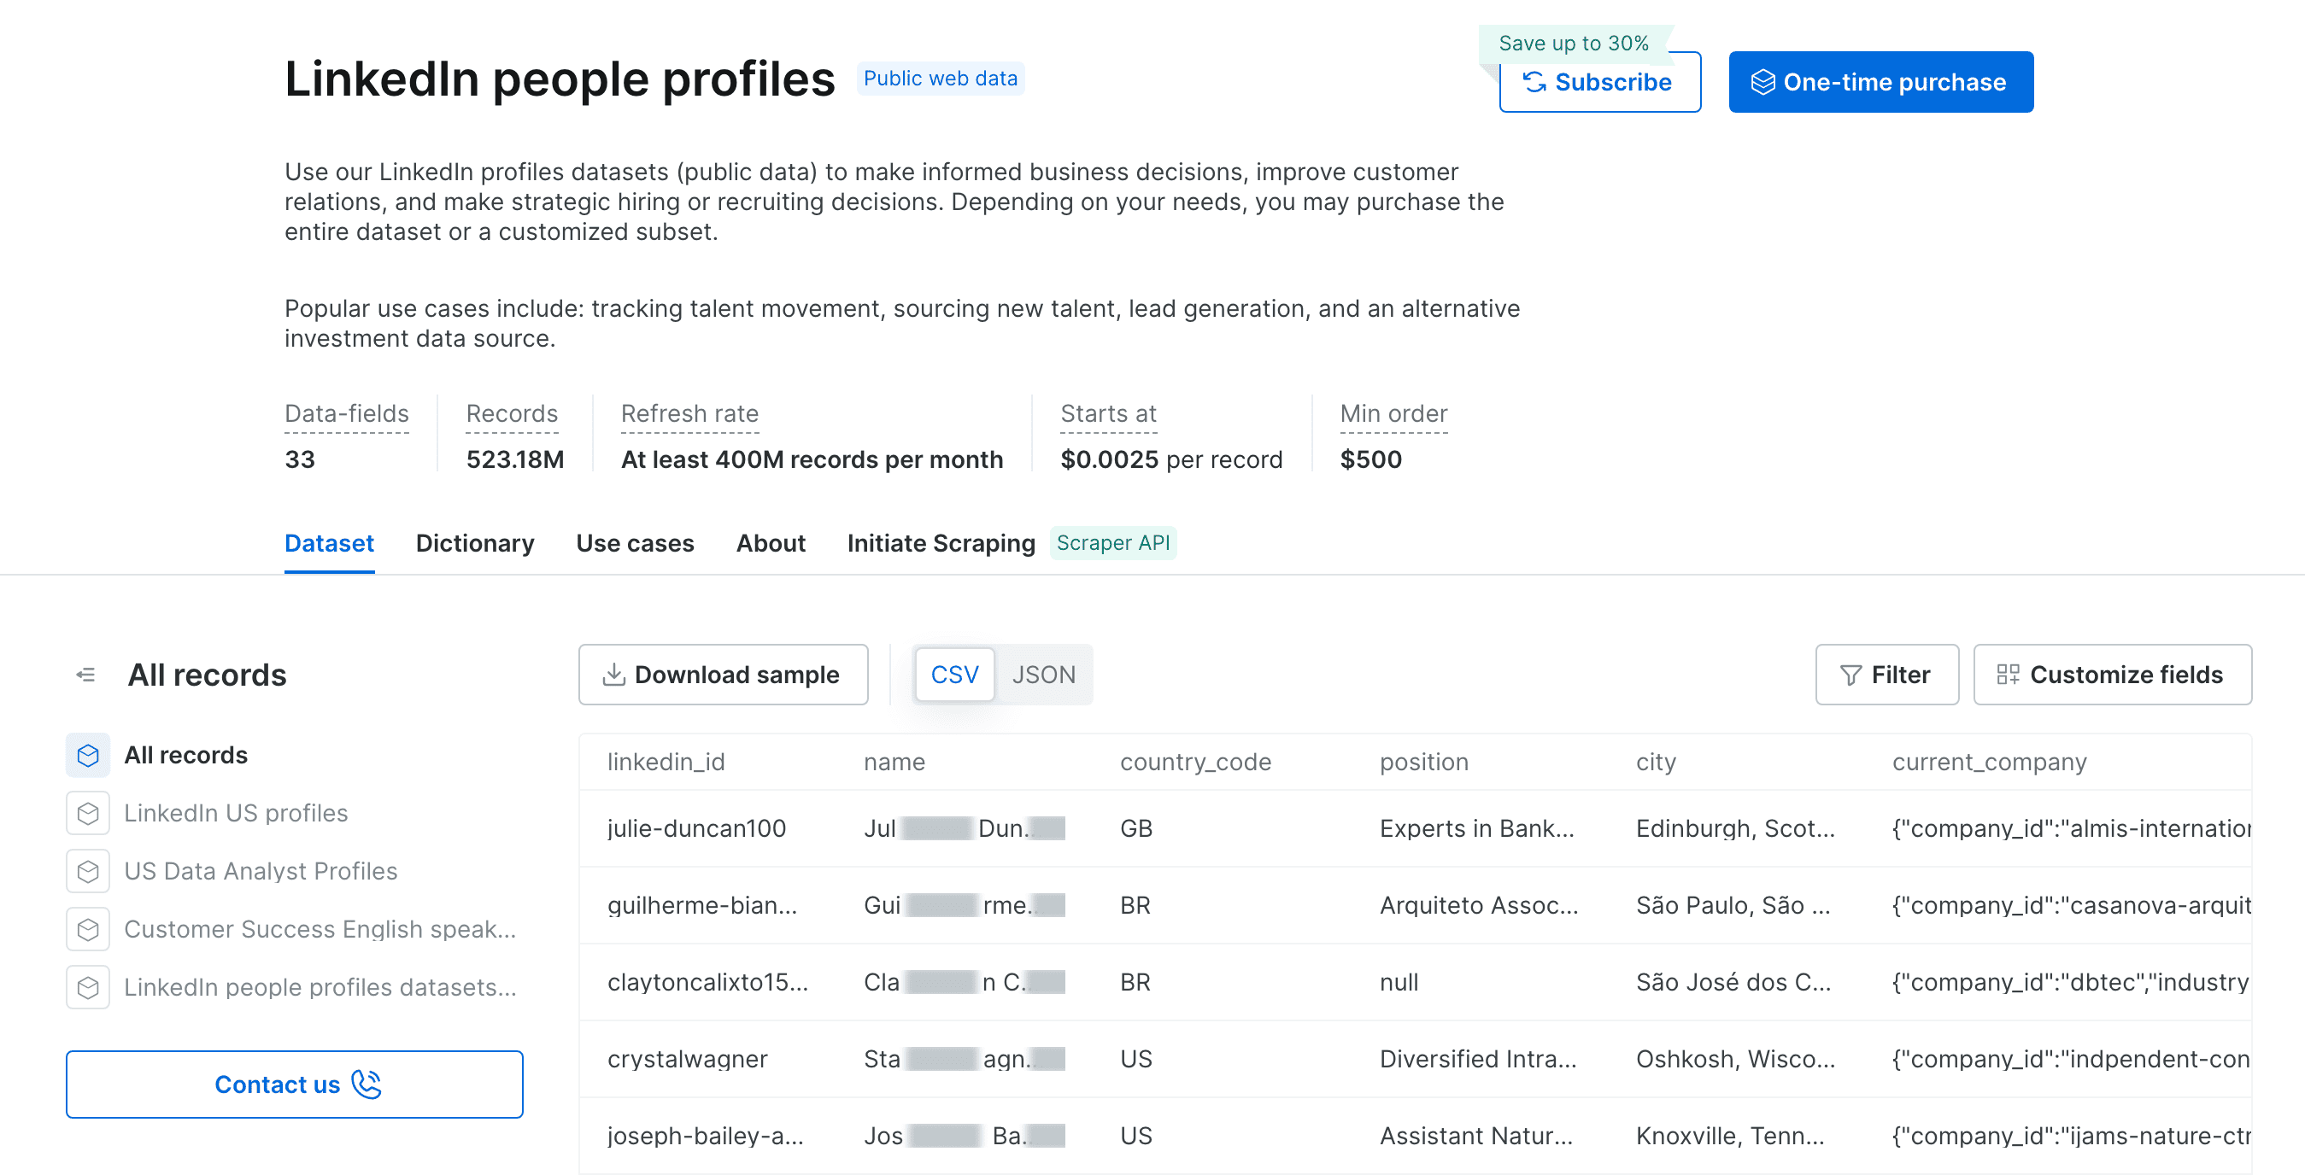The width and height of the screenshot is (2305, 1175).
Task: Click the sync icon inside Subscribe button
Action: point(1535,81)
